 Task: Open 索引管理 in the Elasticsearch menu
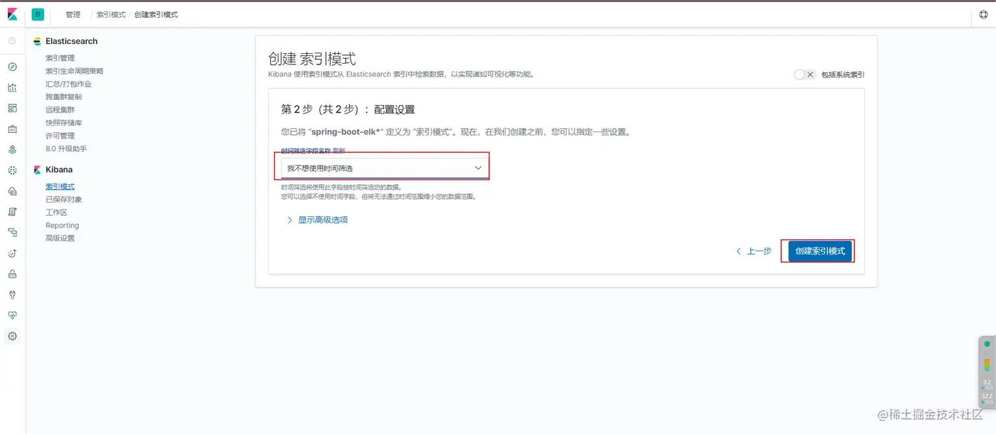[x=60, y=58]
